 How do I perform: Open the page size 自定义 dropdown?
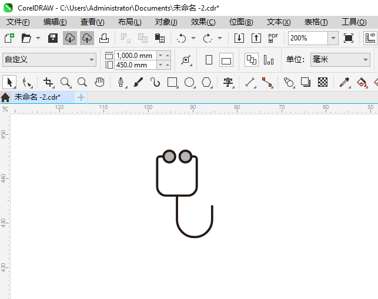coord(49,60)
